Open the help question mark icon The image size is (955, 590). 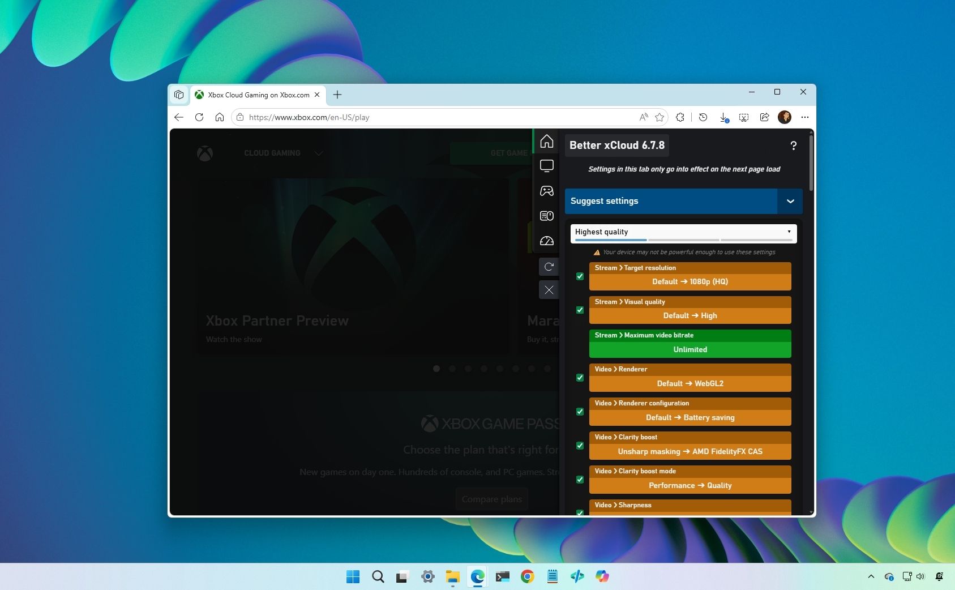tap(793, 146)
